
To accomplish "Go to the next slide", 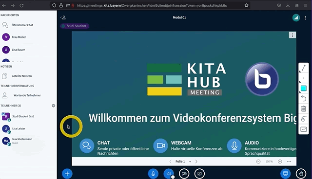I will tap(196, 161).
